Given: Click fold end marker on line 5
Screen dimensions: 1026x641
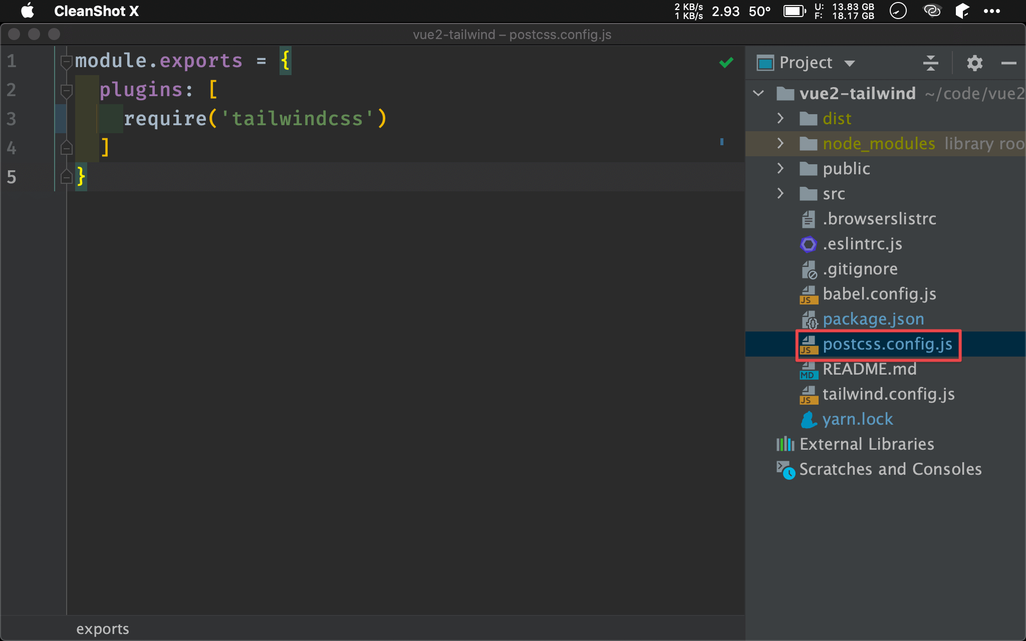Looking at the screenshot, I should tap(66, 177).
